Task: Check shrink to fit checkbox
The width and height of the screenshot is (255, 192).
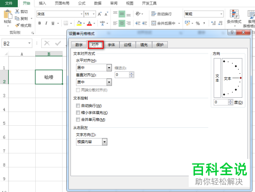Action: tap(78, 113)
